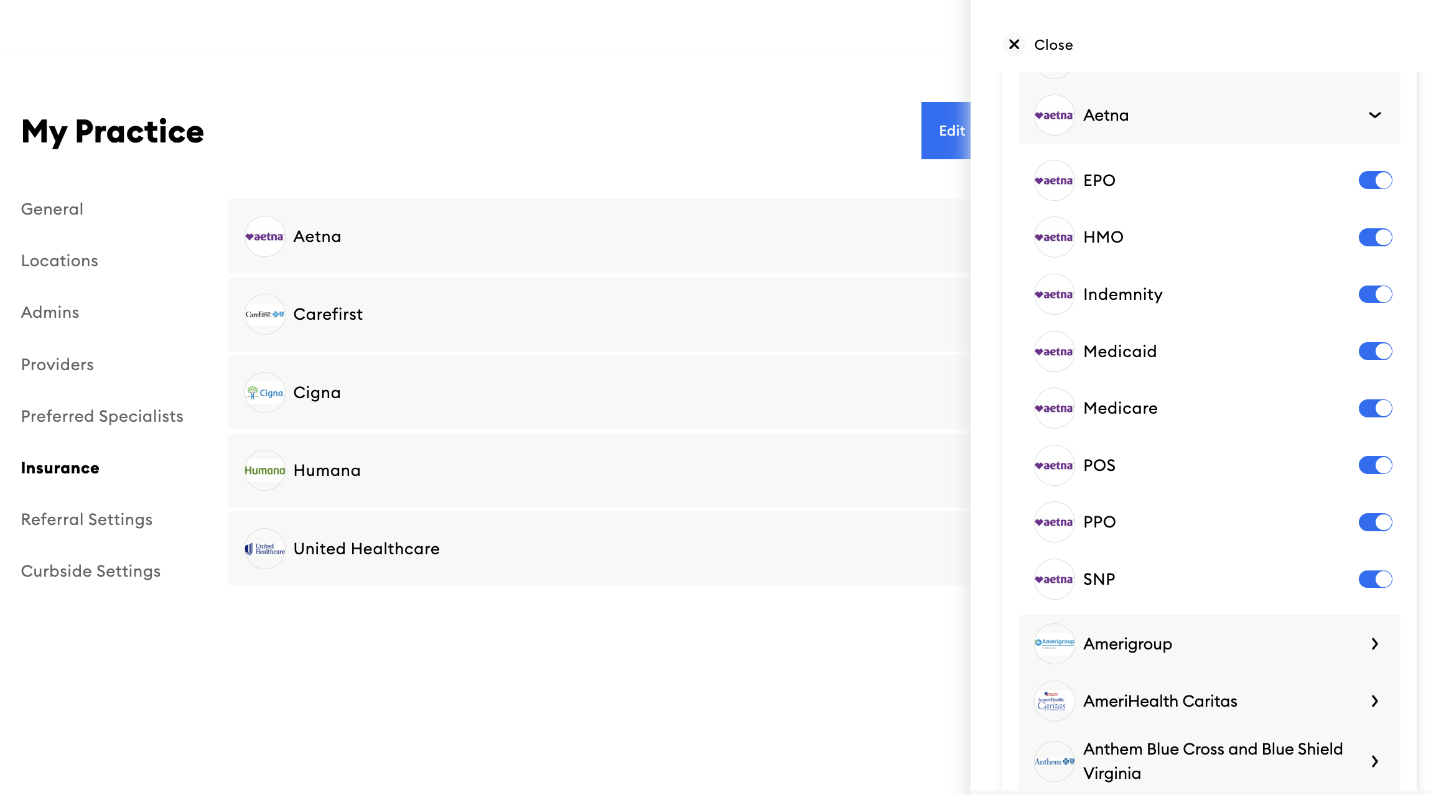Open the Providers settings section

(x=57, y=365)
